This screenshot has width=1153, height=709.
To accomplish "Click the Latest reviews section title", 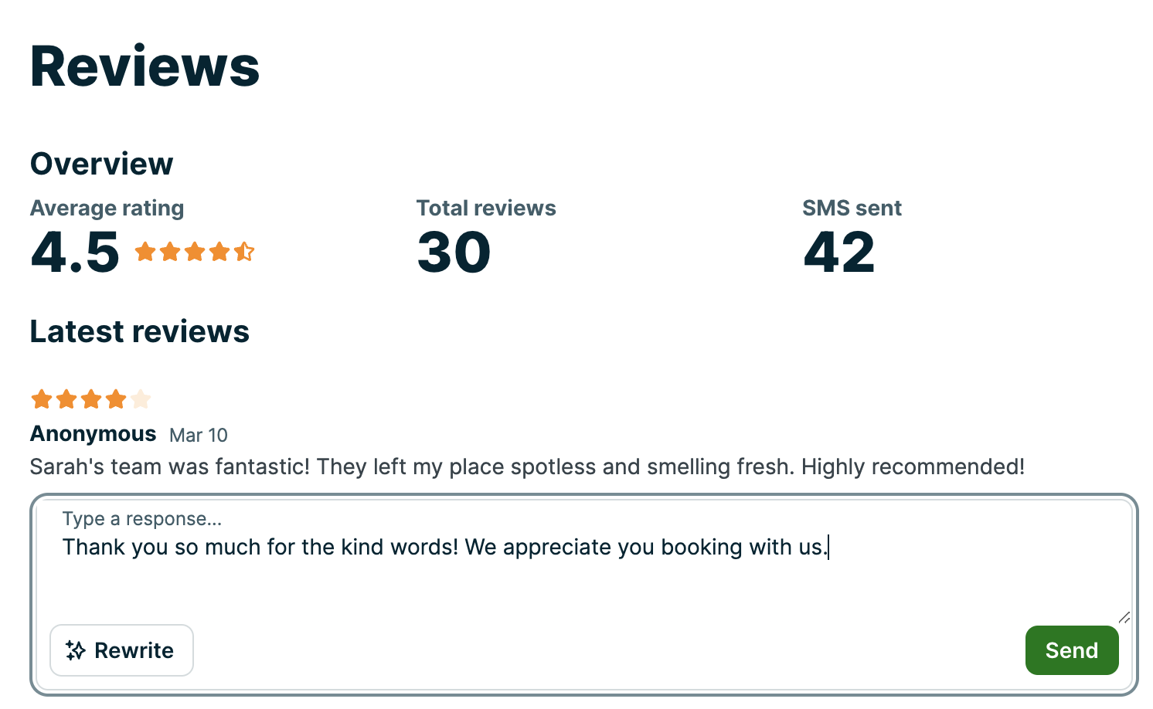I will [x=139, y=331].
